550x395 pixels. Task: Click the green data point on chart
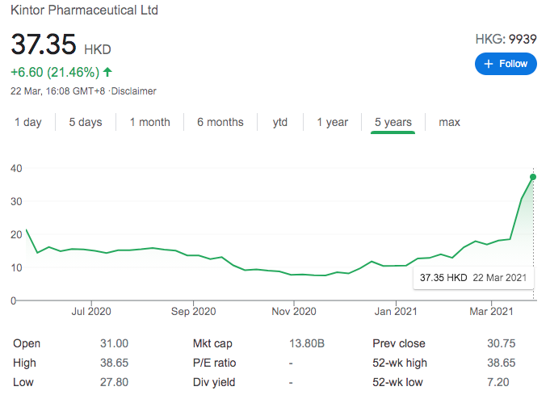click(533, 176)
